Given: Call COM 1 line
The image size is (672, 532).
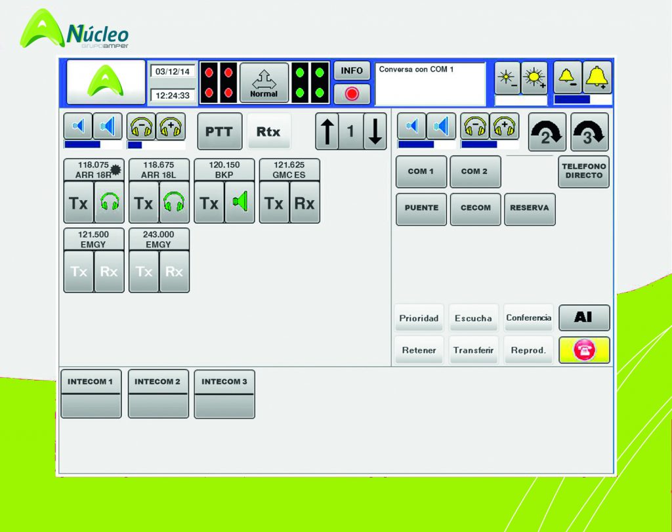Looking at the screenshot, I should click(x=421, y=172).
